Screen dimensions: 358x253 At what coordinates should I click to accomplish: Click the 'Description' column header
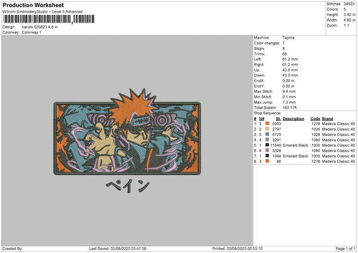point(294,119)
